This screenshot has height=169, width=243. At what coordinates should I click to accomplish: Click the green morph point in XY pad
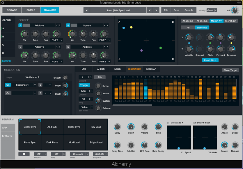(161, 48)
